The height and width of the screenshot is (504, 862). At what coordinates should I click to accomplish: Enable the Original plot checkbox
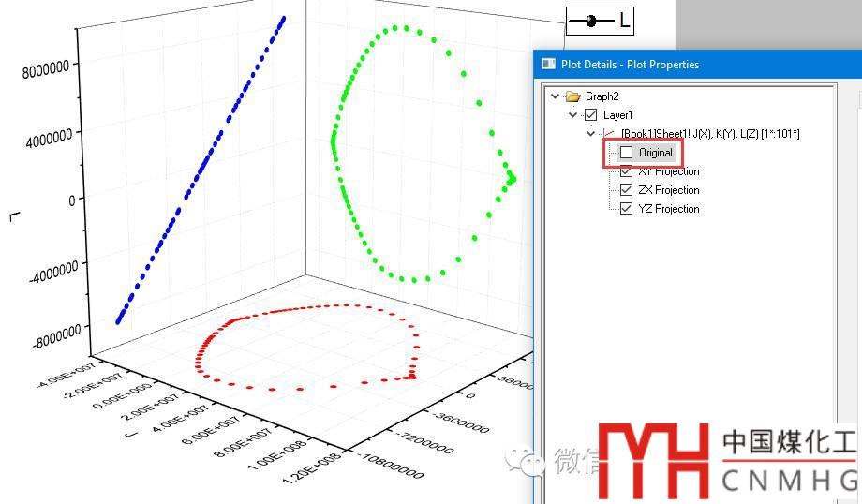coord(627,153)
